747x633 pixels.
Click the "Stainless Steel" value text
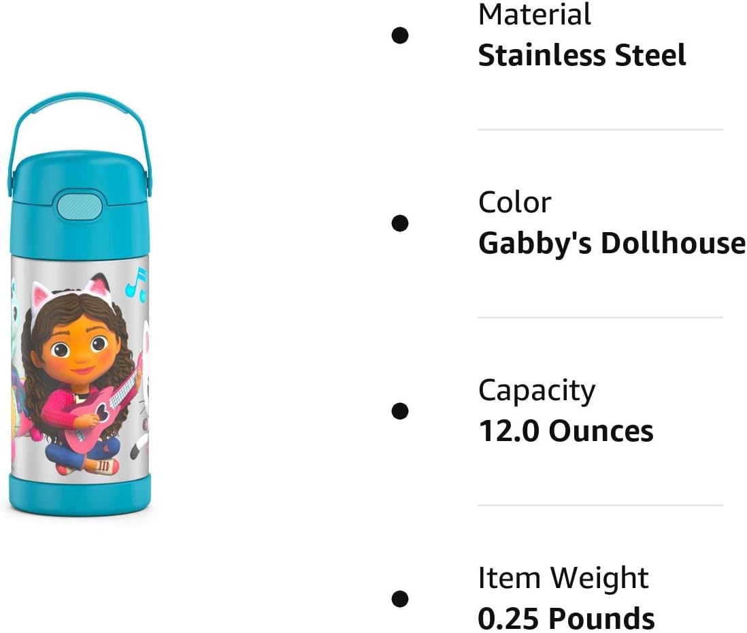pyautogui.click(x=582, y=55)
